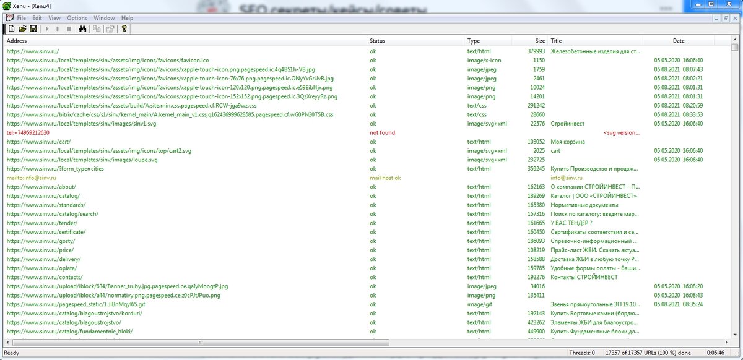Select the https://www.sinv.ru/oplata/ row
This screenshot has width=743, height=360.
(41, 268)
